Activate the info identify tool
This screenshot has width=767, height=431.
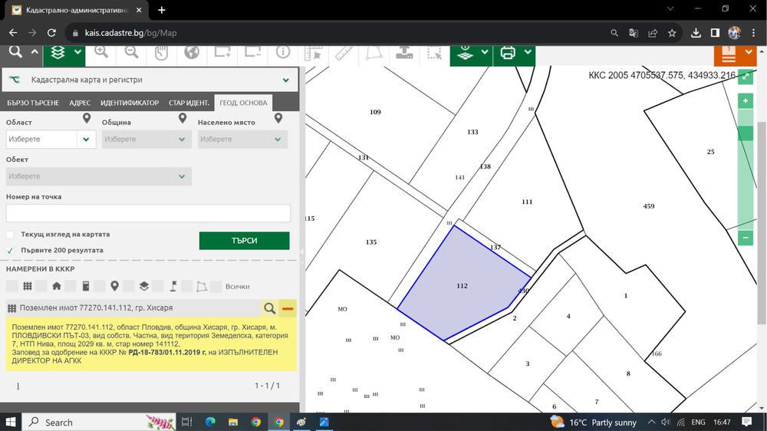pyautogui.click(x=283, y=52)
